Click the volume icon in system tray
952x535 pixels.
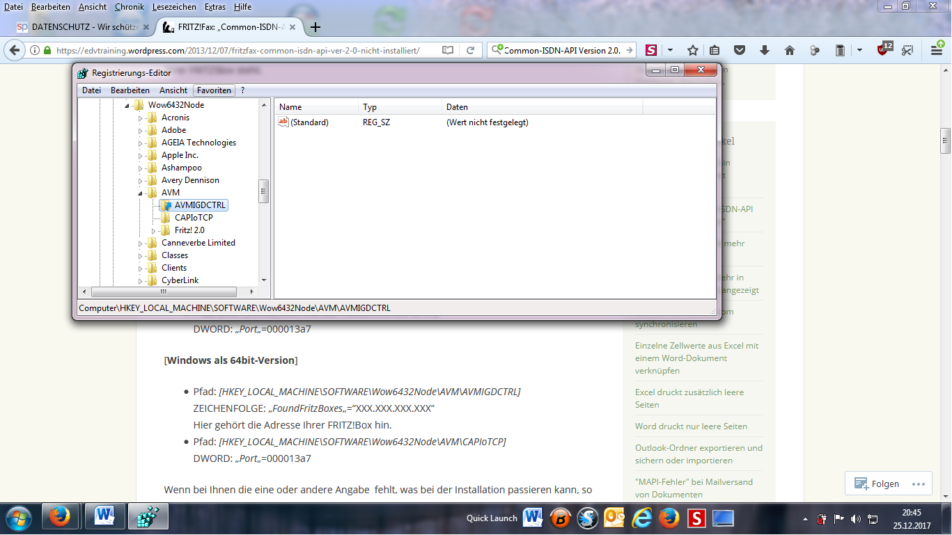tap(855, 518)
